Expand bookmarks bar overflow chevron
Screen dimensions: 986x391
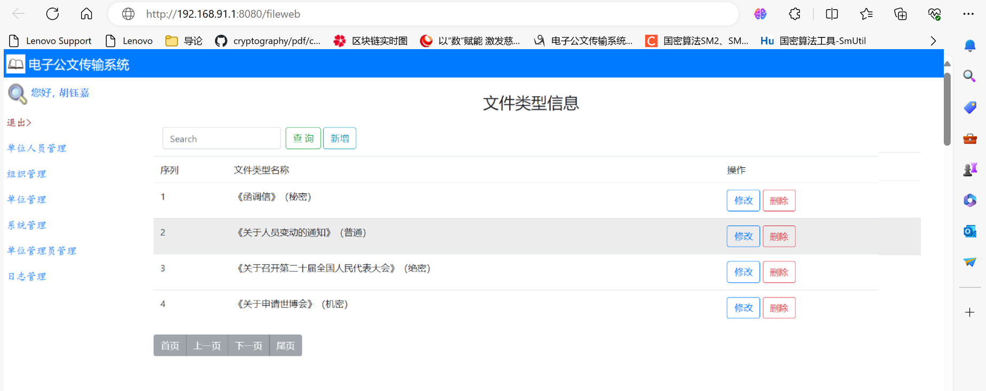pyautogui.click(x=933, y=41)
